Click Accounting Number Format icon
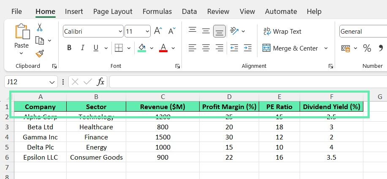387x179 pixels. (x=346, y=48)
